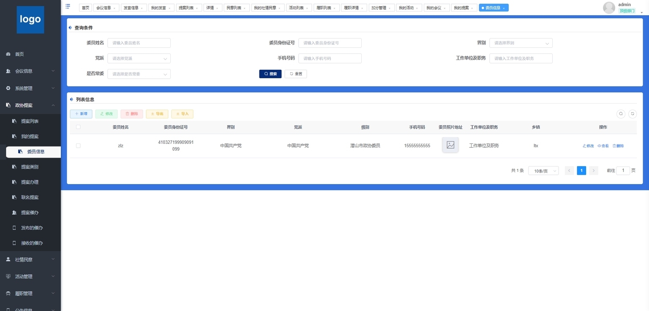Screen dimensions: 649x311
Task: Tick the checkbox for row zlz
Action: 78,146
